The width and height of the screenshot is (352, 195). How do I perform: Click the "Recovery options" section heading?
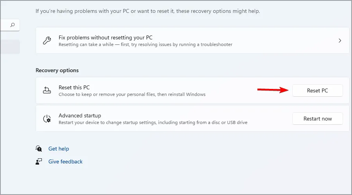tap(57, 70)
